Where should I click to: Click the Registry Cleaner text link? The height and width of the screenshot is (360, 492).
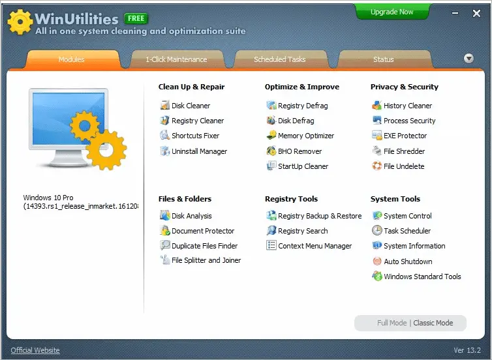point(198,121)
